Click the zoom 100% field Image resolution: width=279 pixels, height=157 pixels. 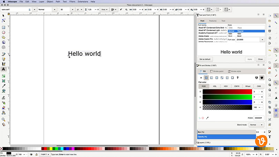tap(249, 154)
